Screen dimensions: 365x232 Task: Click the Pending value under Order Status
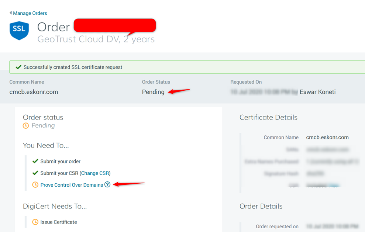[153, 92]
